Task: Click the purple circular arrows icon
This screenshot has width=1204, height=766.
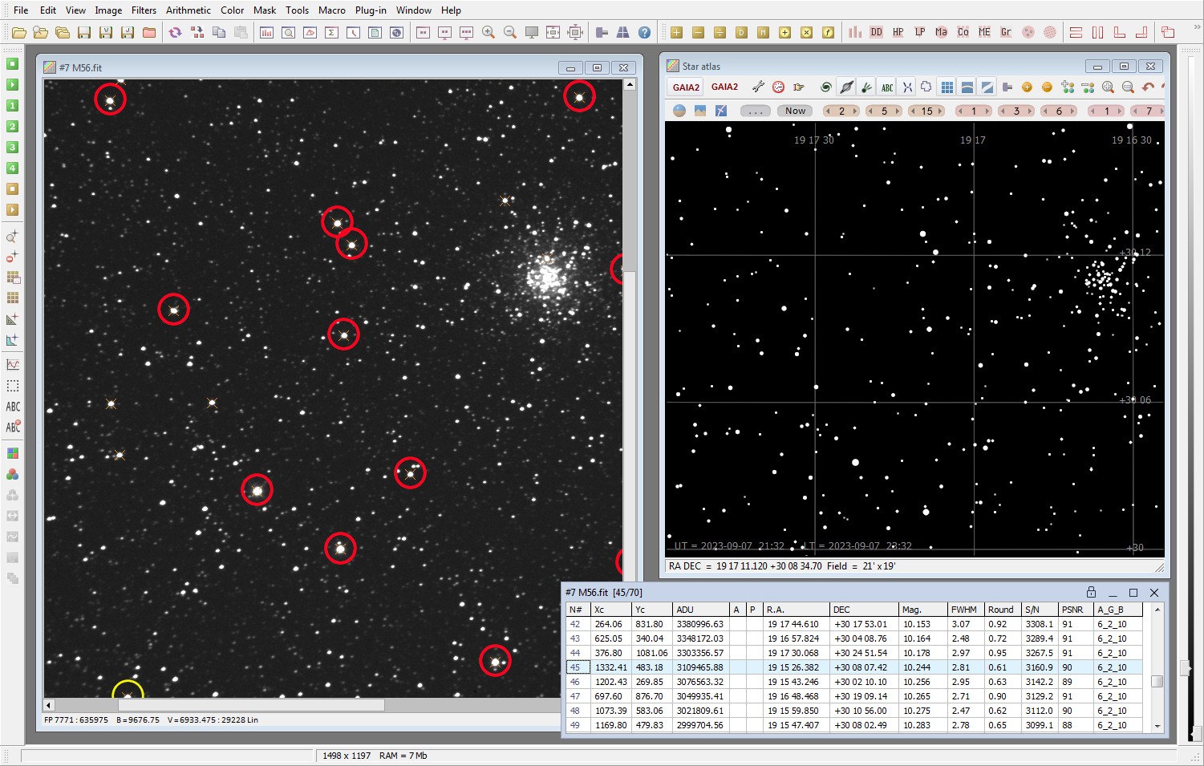Action: [x=175, y=33]
